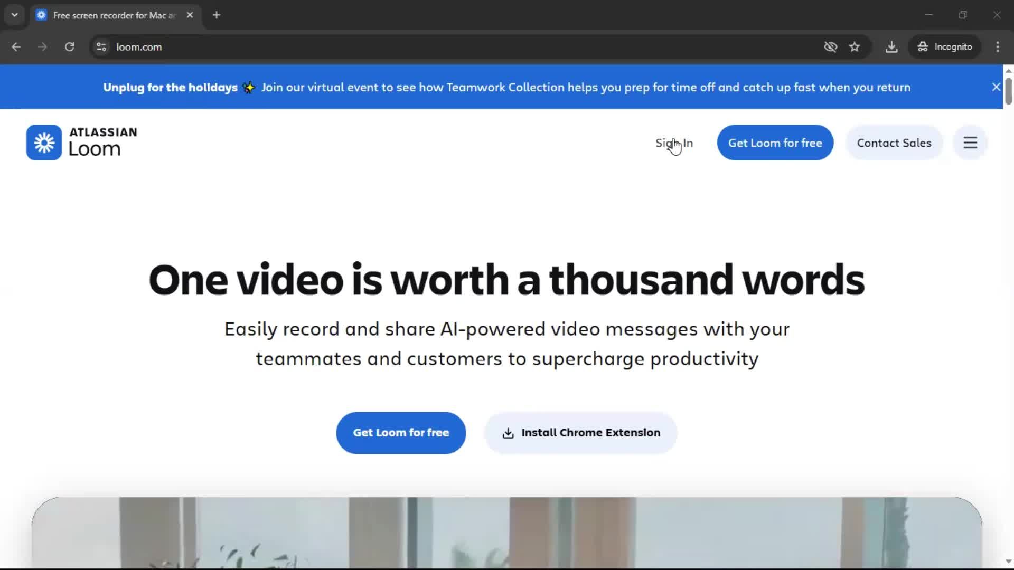Open Chrome three-dot menu
1014x570 pixels.
coord(998,47)
